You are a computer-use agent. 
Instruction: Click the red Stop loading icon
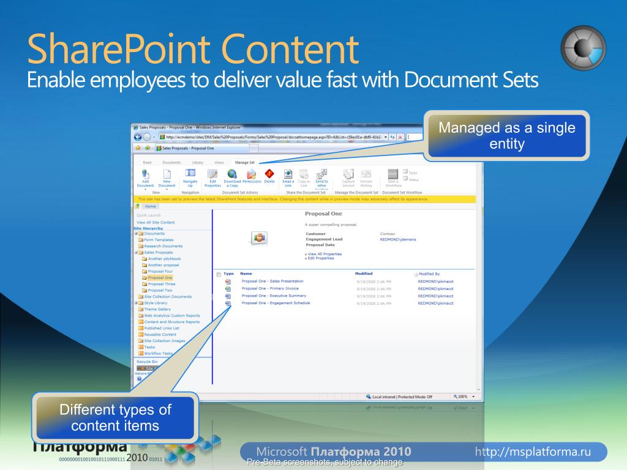click(400, 137)
